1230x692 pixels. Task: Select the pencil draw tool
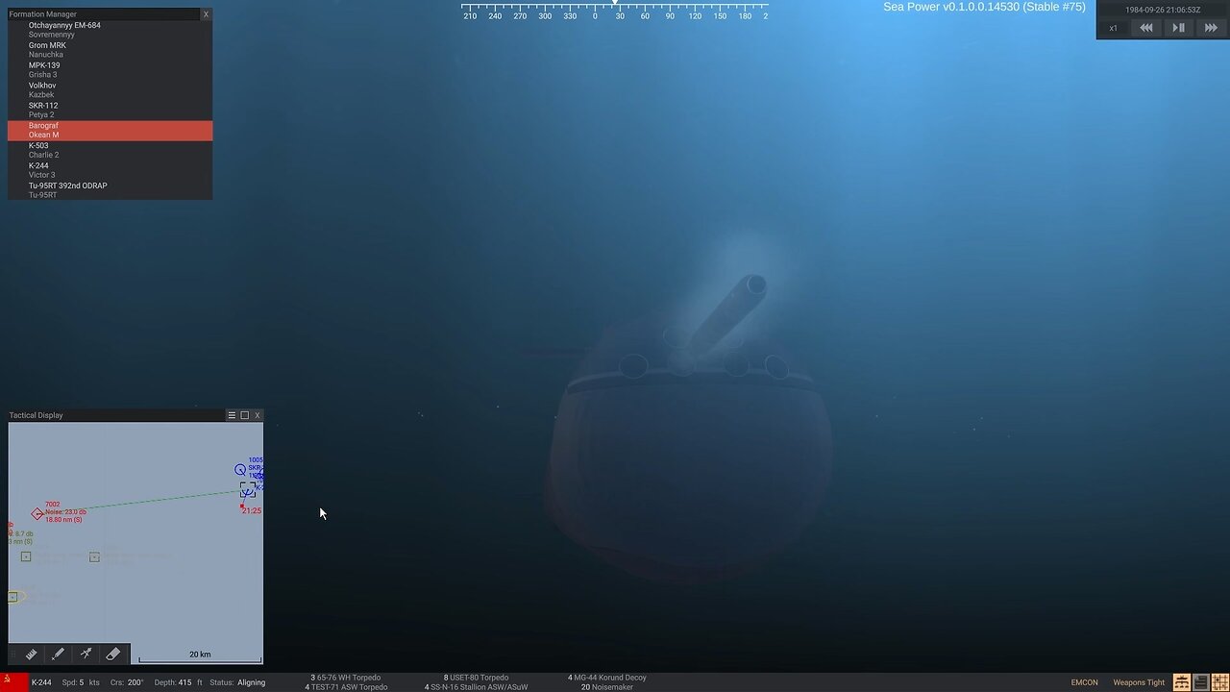pos(58,654)
